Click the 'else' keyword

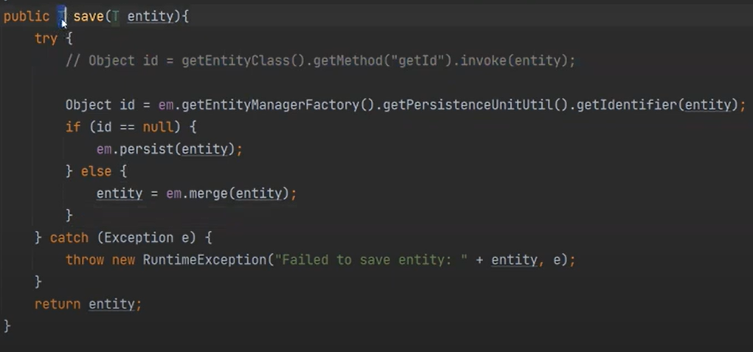[96, 171]
